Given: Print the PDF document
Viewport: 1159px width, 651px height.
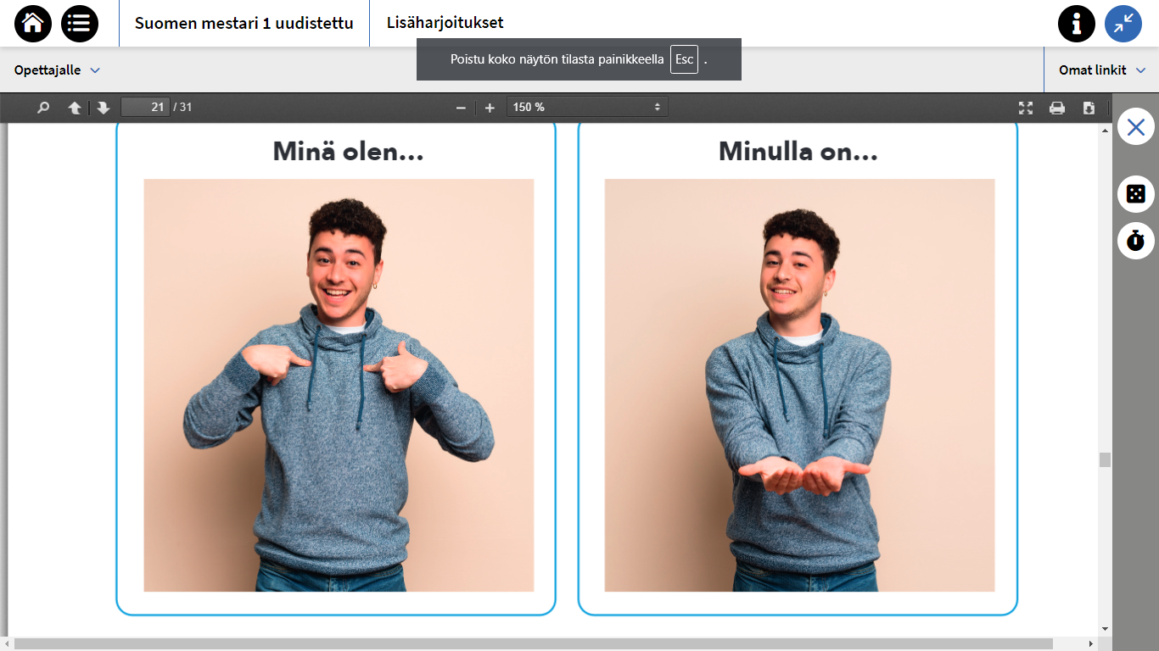Looking at the screenshot, I should coord(1057,108).
